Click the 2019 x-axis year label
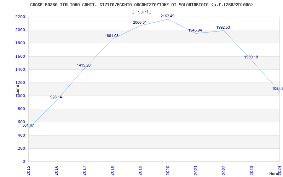 click(x=140, y=170)
